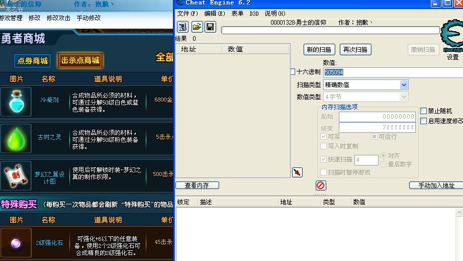
Task: Click the 地址 column header in address table
Action: 286,202
